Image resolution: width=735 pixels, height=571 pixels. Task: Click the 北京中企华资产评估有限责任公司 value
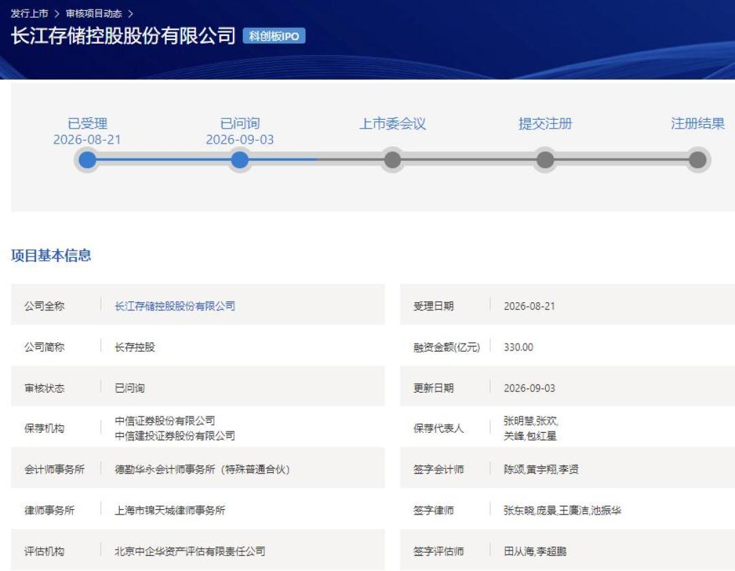point(190,551)
